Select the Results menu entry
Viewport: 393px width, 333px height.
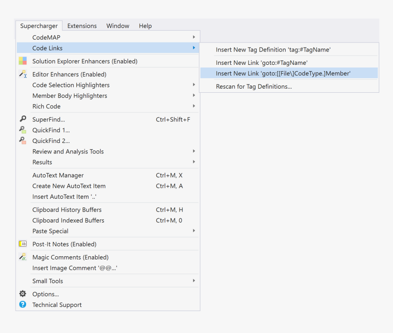(108, 162)
